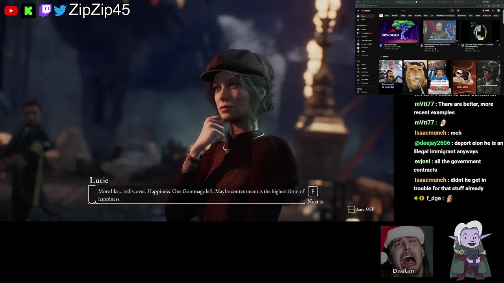Open the YouTube notifications bell
This screenshot has height=283, width=504.
(493, 11)
